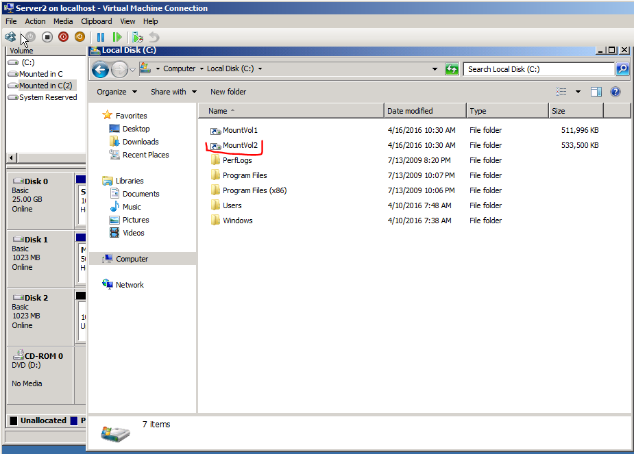Sort by the Size column

point(576,111)
